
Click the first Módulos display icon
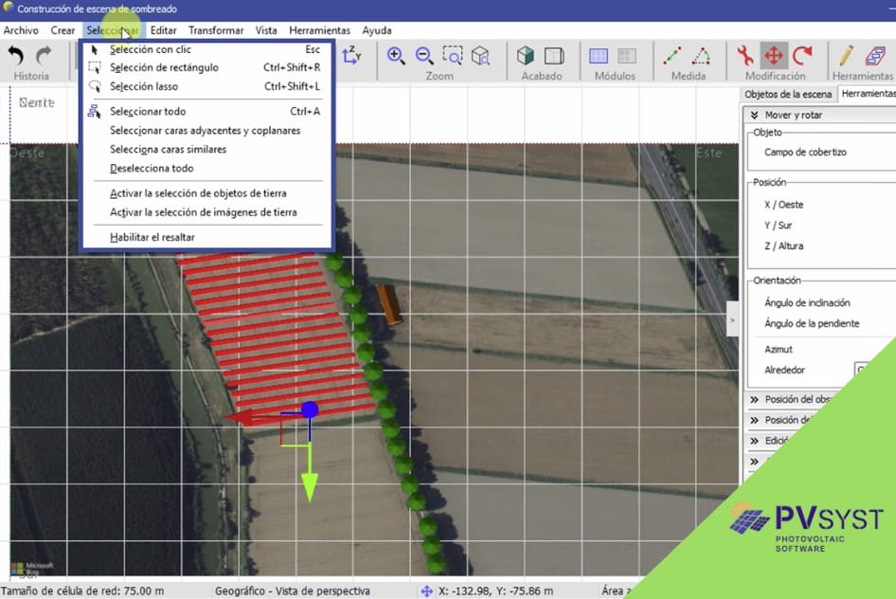point(599,55)
